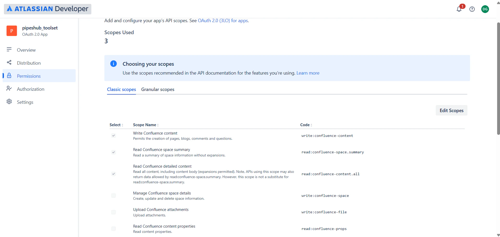Open the notifications bell

click(459, 9)
